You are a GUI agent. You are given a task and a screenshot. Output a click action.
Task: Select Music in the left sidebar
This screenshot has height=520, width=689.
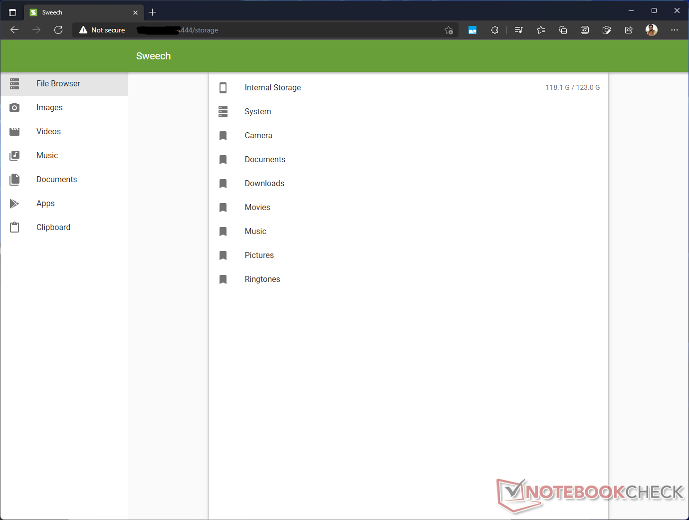(x=64, y=156)
